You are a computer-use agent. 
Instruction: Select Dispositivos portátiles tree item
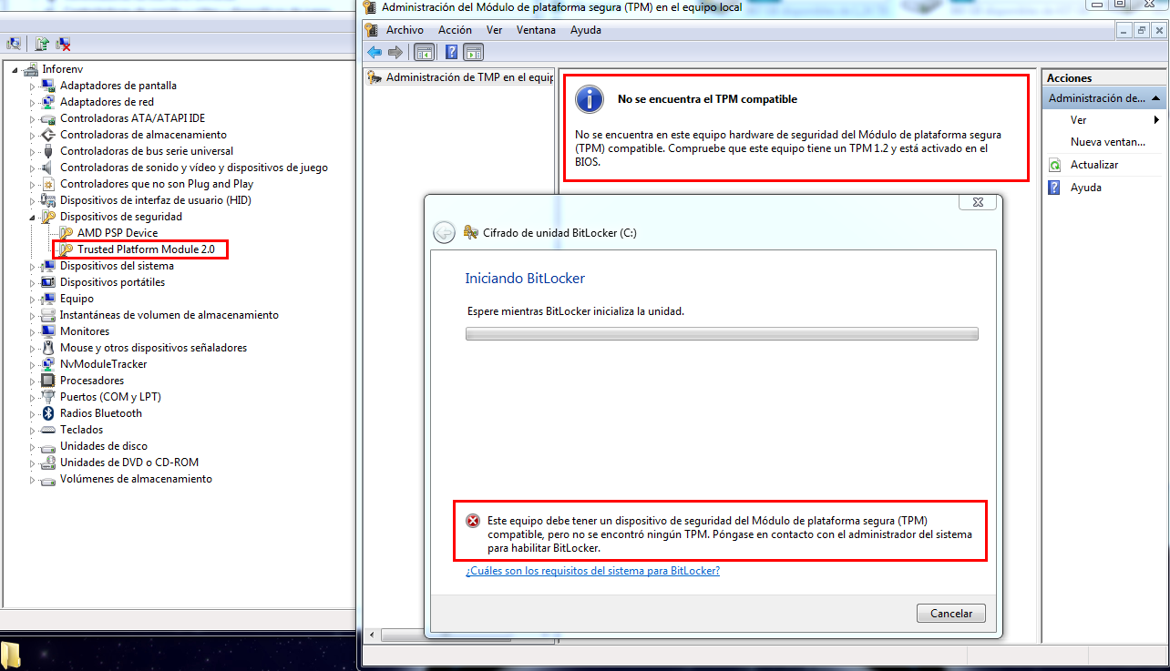(x=113, y=282)
